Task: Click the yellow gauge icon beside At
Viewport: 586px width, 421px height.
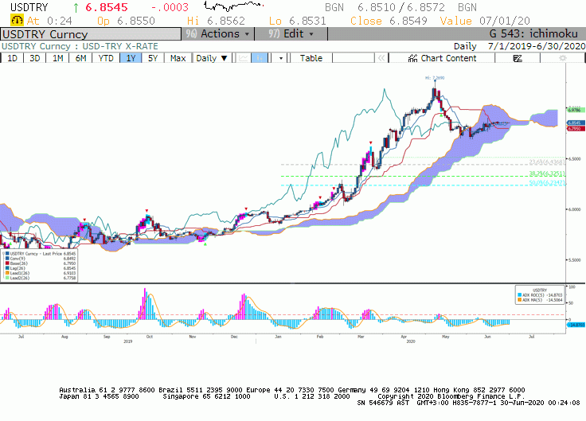Action: (17, 20)
